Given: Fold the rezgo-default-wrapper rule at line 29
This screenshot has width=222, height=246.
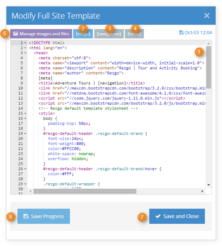Looking at the screenshot, I should (x=25, y=184).
